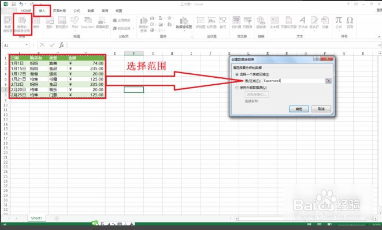Click the dialog help question mark button

317,59
